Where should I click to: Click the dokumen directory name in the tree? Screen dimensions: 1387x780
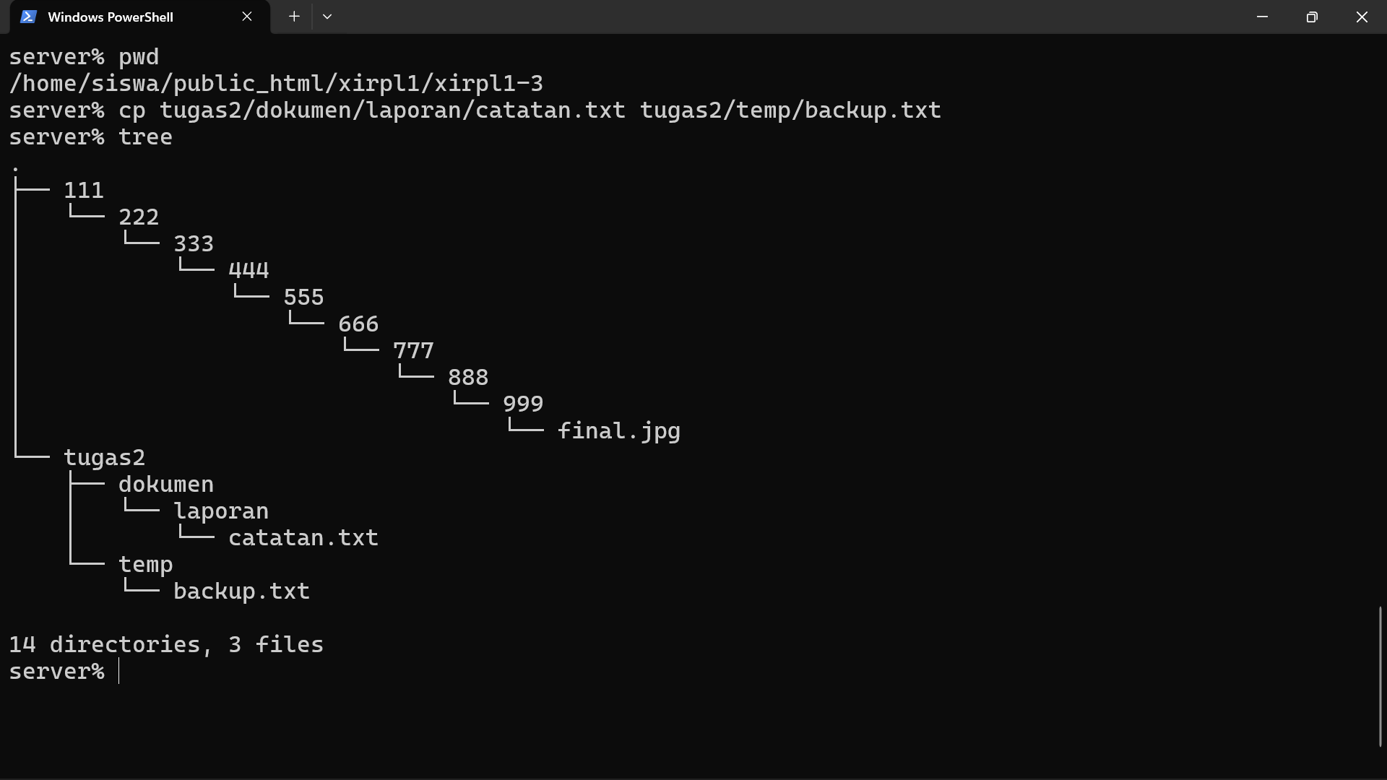[x=166, y=485]
